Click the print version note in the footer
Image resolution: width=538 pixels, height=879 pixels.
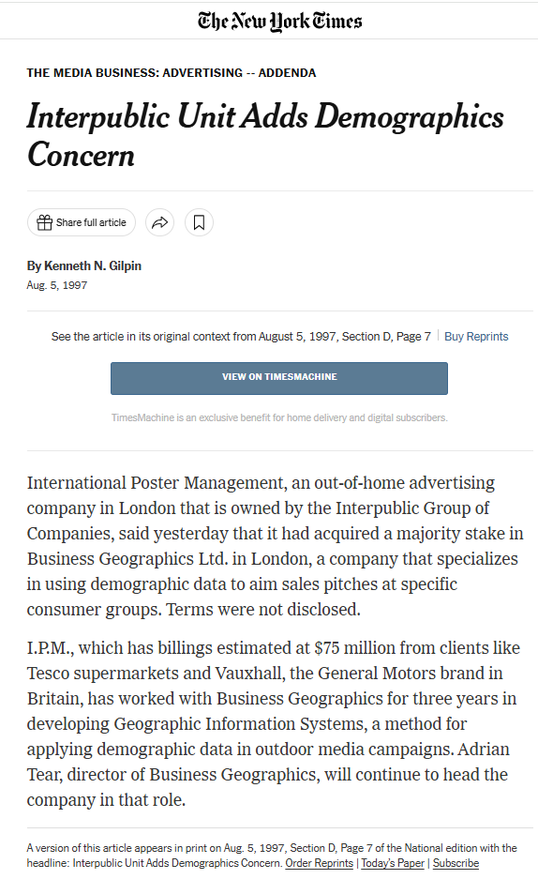[x=272, y=856]
